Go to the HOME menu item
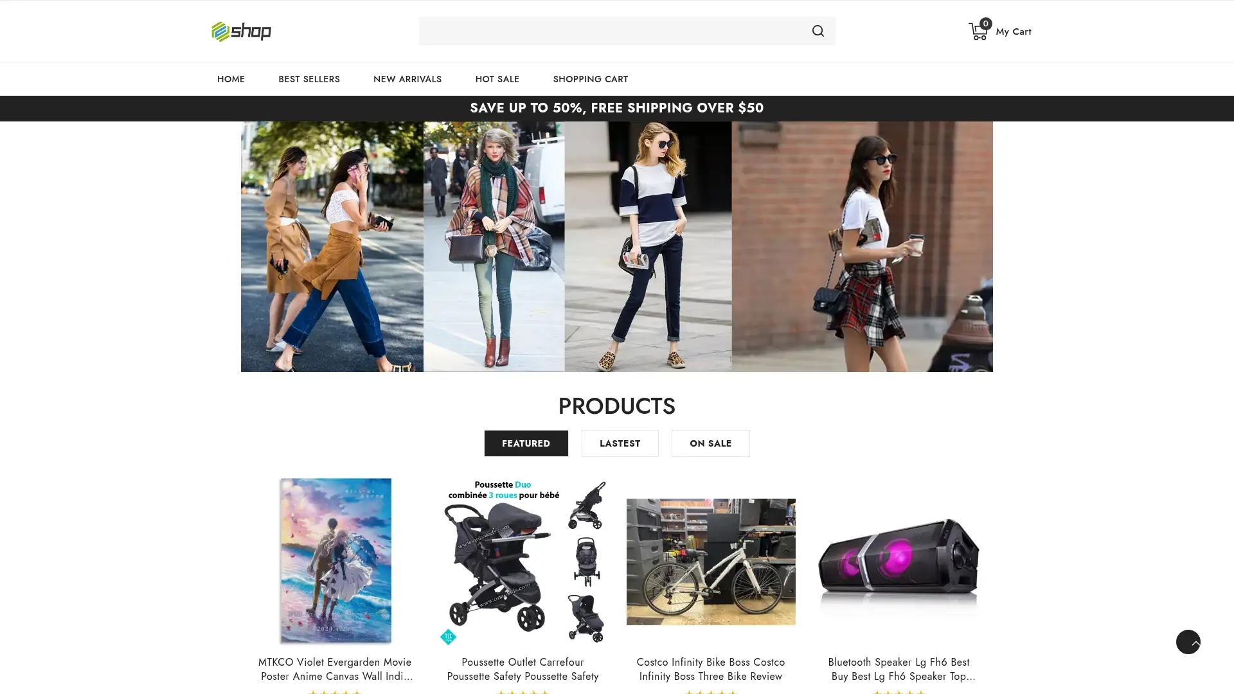 (x=231, y=79)
